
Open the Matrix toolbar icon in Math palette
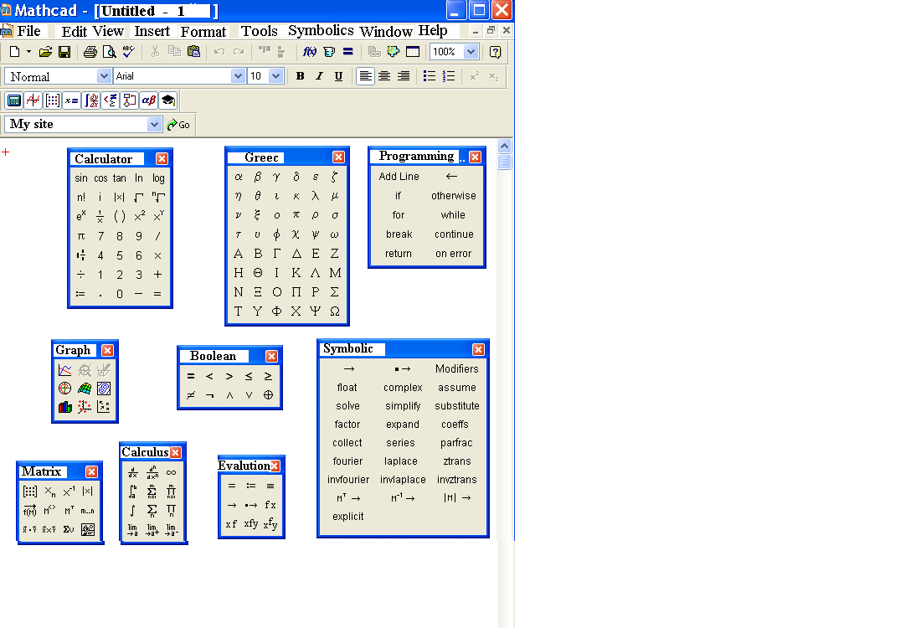(53, 100)
